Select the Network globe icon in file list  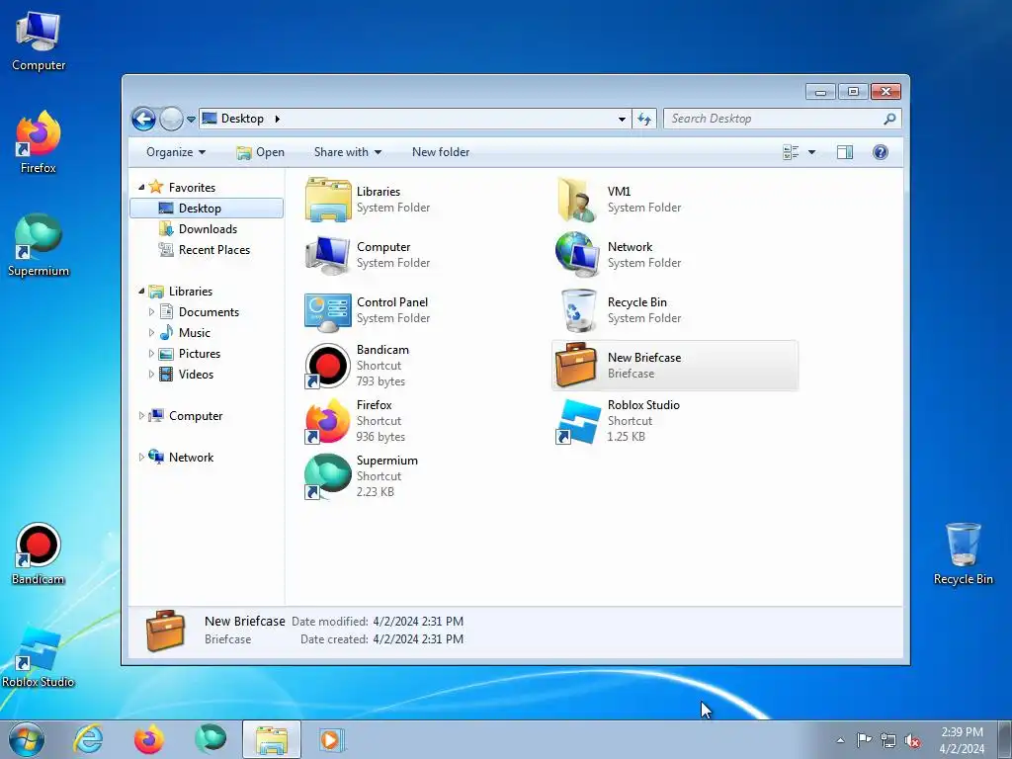click(576, 255)
